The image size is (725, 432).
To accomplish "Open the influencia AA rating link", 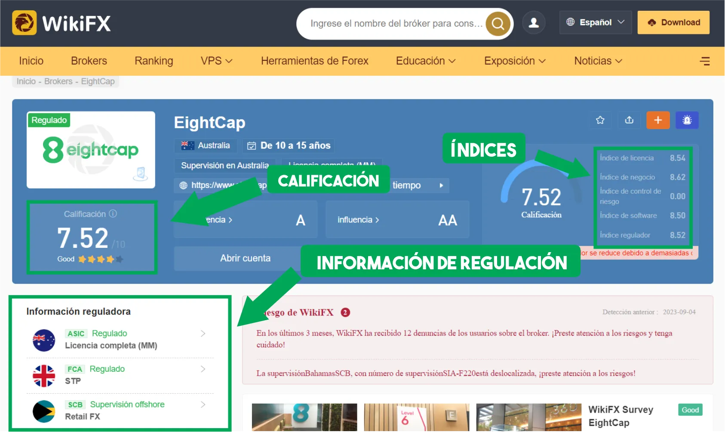I will click(397, 220).
